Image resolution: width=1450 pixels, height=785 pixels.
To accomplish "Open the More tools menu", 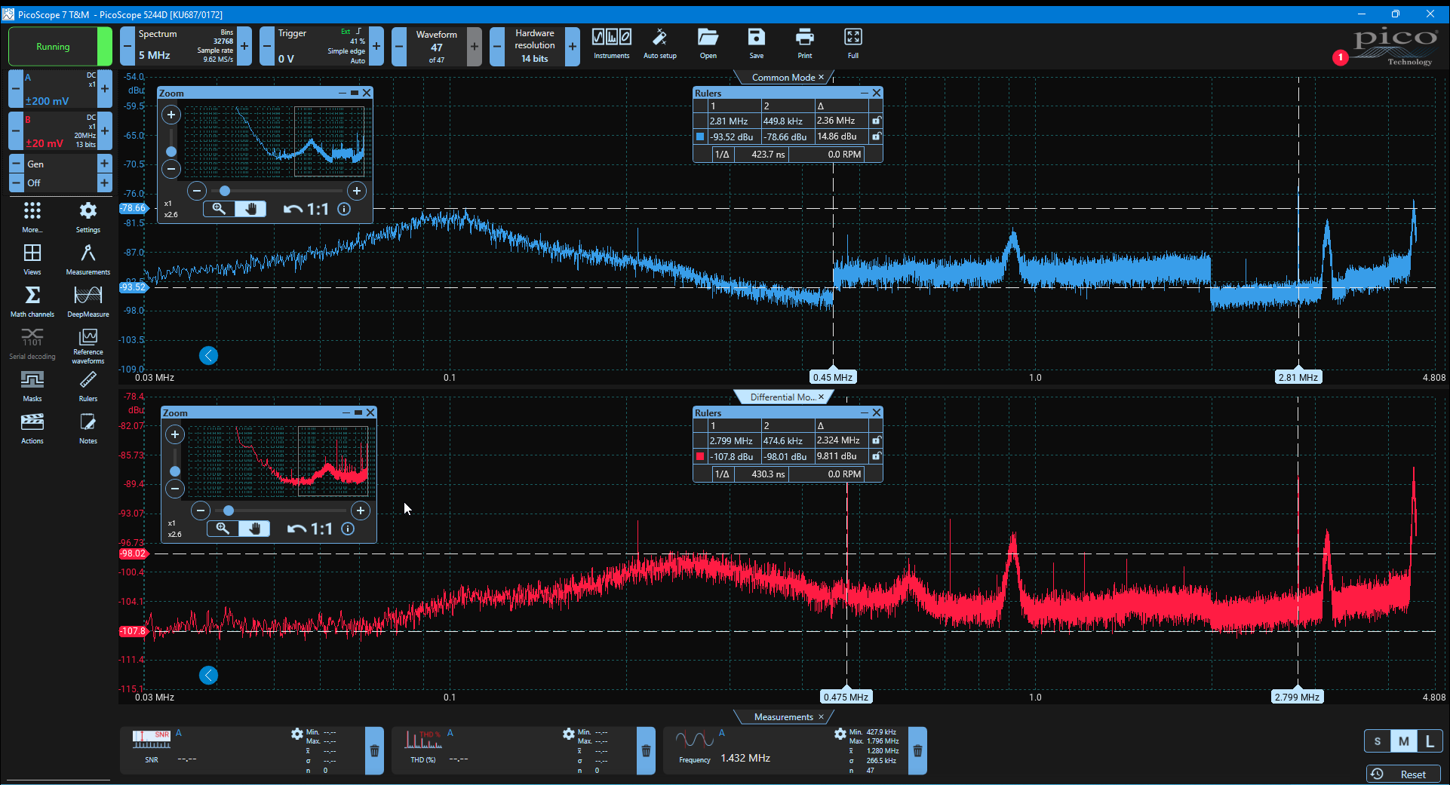I will pyautogui.click(x=32, y=217).
